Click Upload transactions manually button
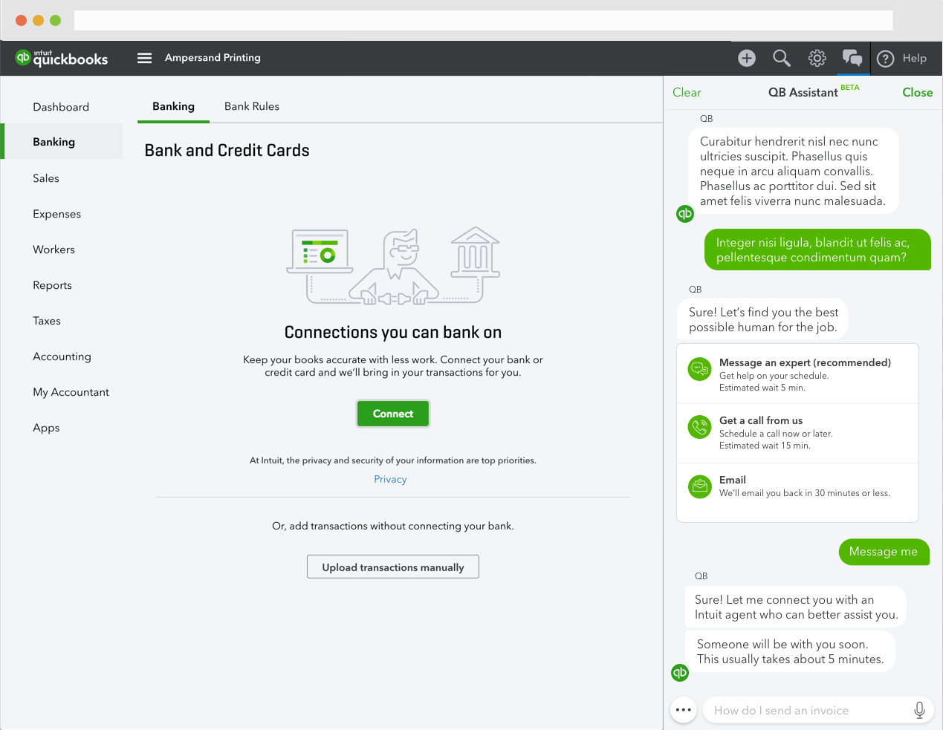Image resolution: width=943 pixels, height=730 pixels. coord(393,567)
